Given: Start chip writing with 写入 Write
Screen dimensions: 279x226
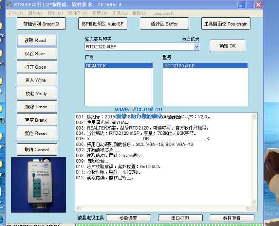Looking at the screenshot, I should pos(37,80).
